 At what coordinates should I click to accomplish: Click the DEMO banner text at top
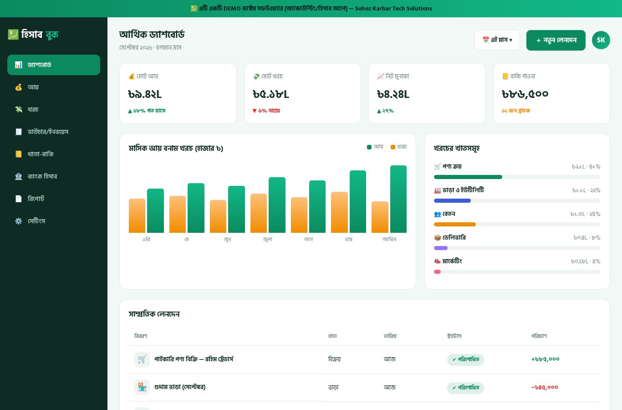(x=311, y=8)
